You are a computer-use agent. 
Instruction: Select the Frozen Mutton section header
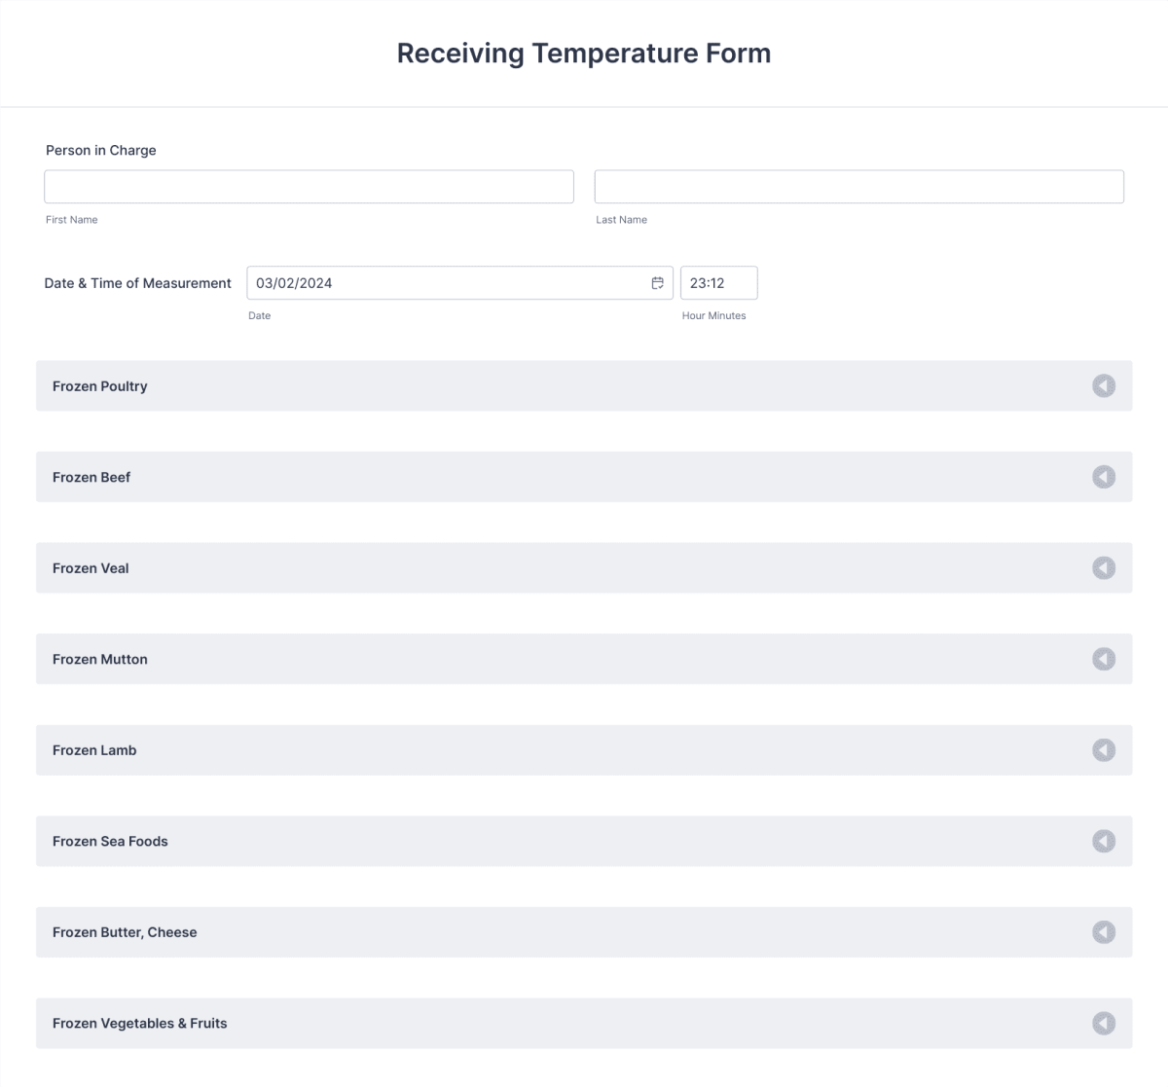[100, 659]
